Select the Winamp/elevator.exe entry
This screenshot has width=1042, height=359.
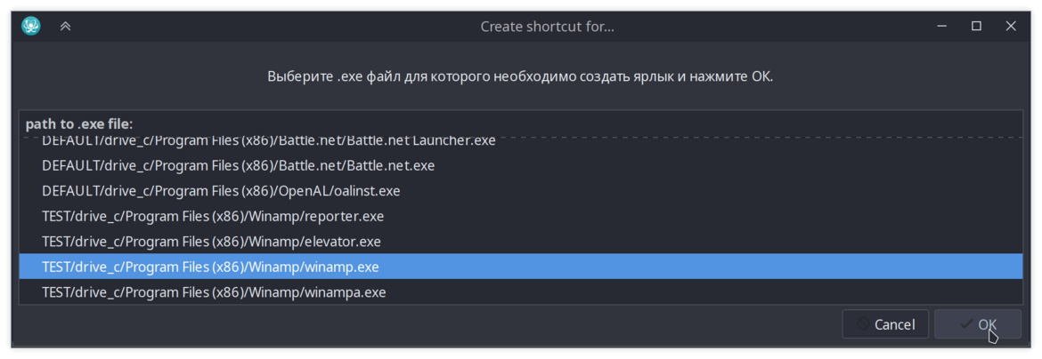click(520, 242)
